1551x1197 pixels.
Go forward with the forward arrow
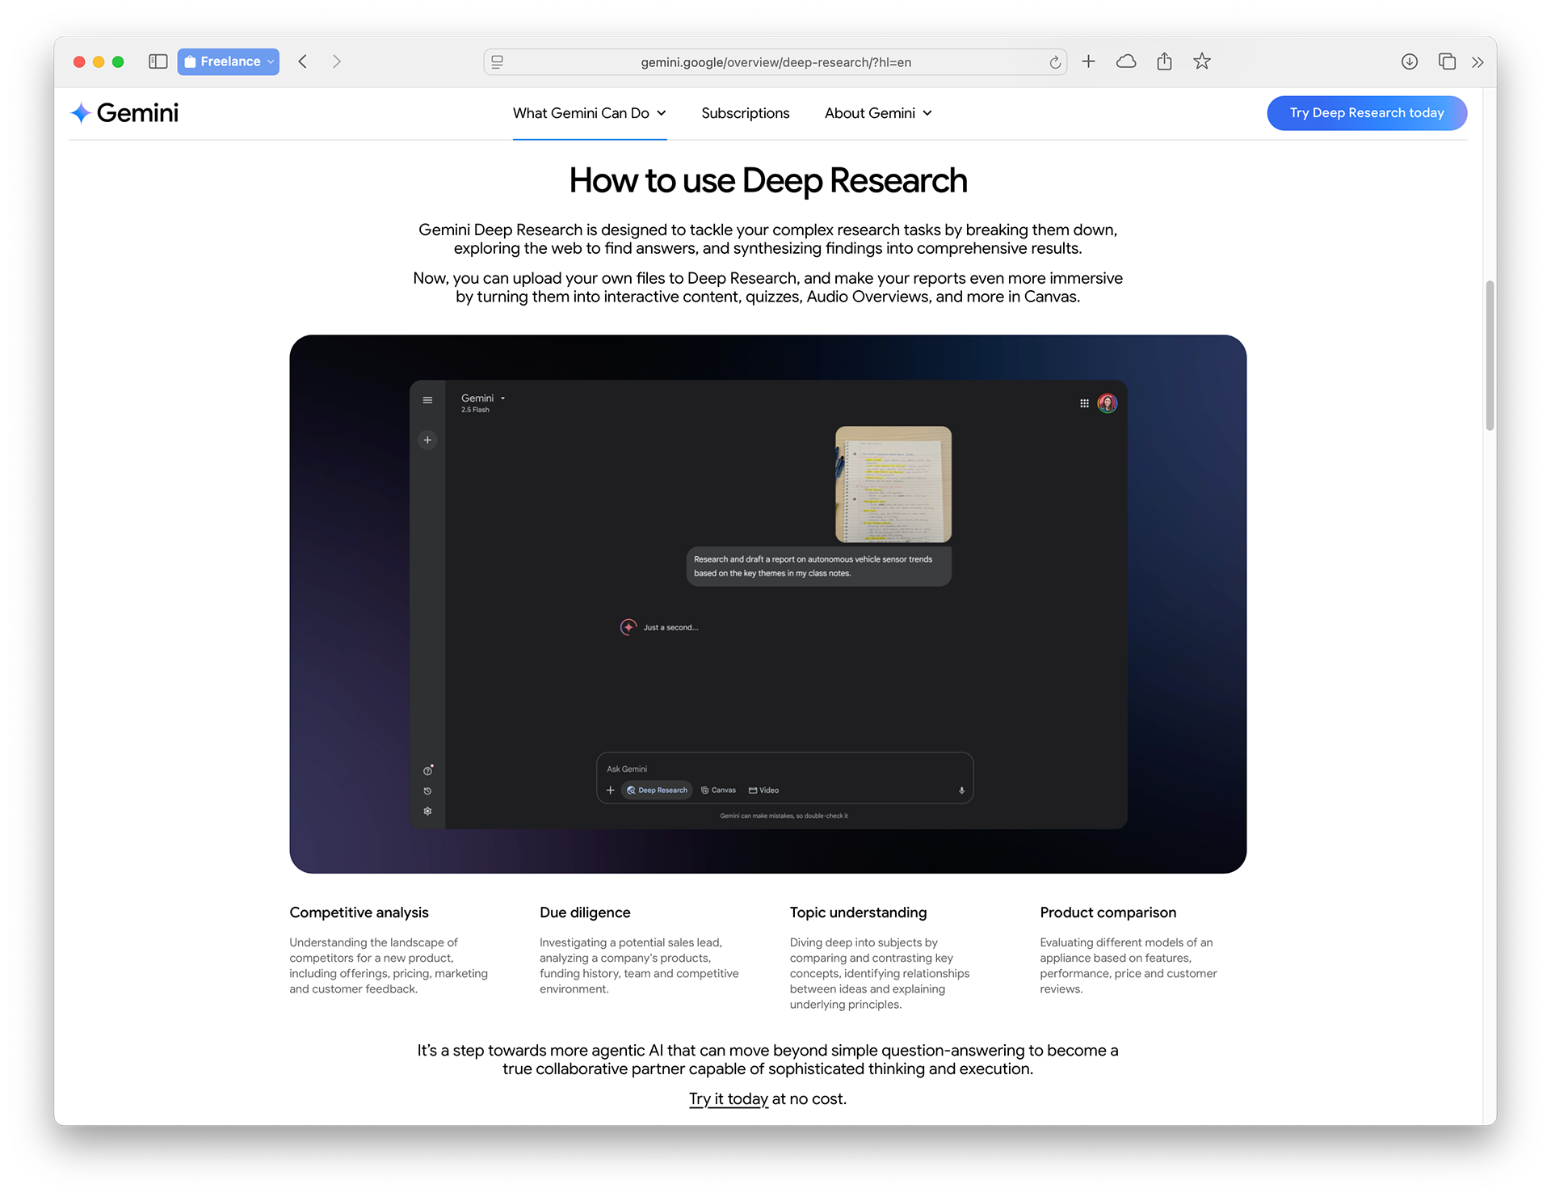coord(337,61)
